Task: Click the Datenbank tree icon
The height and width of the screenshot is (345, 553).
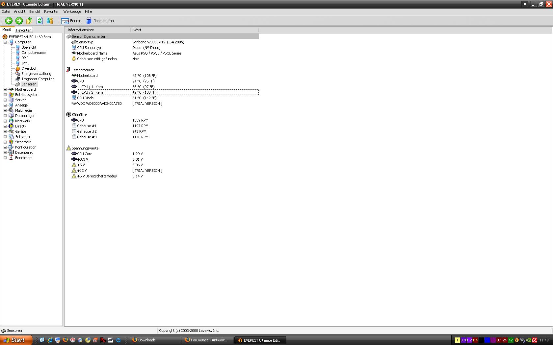Action: [x=11, y=152]
